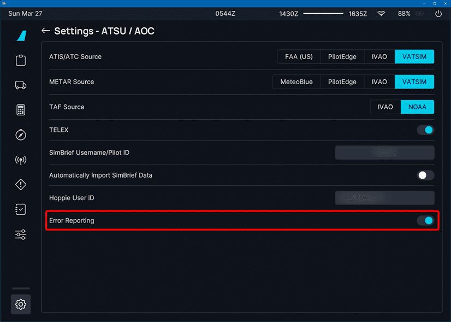Open the Dispatch clipboard page
Screen dimensions: 451x322
point(21,60)
